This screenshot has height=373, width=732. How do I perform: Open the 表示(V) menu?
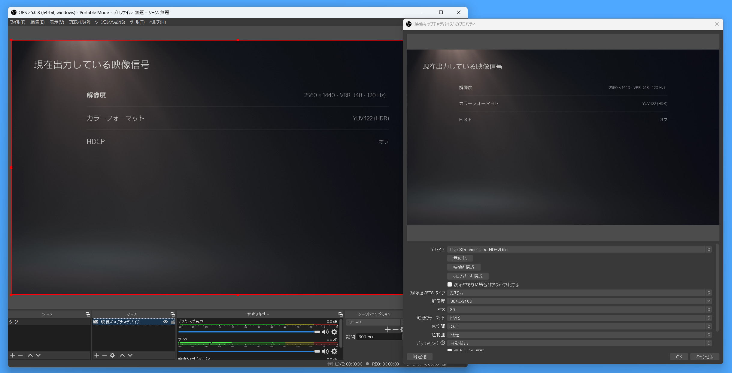(x=57, y=22)
